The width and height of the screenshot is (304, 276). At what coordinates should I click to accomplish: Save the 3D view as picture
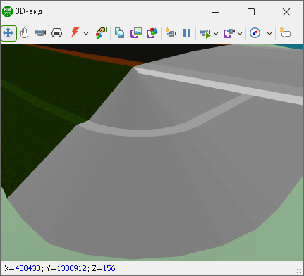(136, 33)
